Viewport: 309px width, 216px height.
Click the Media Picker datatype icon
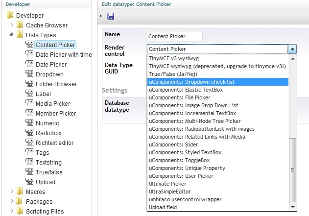29,103
